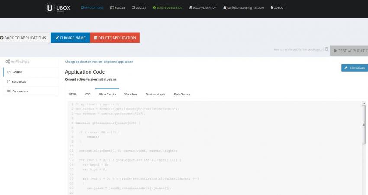The width and height of the screenshot is (368, 195).
Task: Click Change application version link
Action: click(83, 62)
